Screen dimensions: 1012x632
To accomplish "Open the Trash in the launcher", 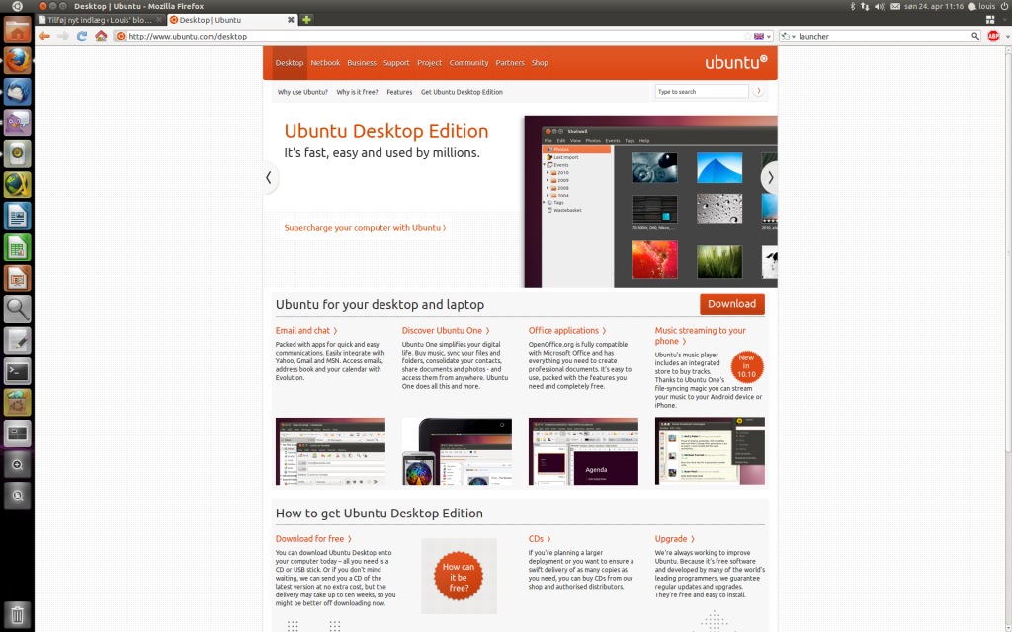I will [17, 614].
